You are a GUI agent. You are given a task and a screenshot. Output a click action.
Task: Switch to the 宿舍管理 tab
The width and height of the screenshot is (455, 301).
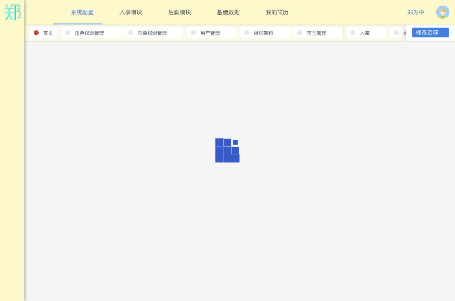(318, 32)
